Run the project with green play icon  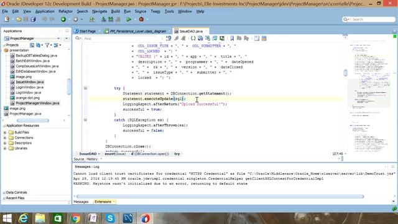coord(129,19)
